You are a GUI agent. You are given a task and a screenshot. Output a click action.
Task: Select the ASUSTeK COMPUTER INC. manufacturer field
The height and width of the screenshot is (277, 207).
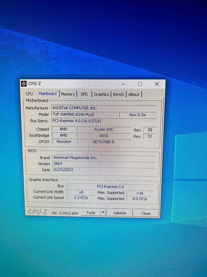coord(104,108)
